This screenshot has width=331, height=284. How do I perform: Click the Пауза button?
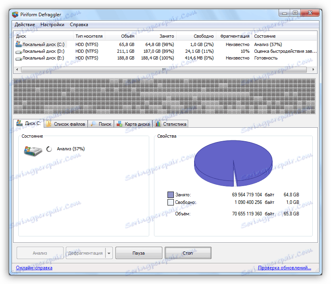[139, 253]
